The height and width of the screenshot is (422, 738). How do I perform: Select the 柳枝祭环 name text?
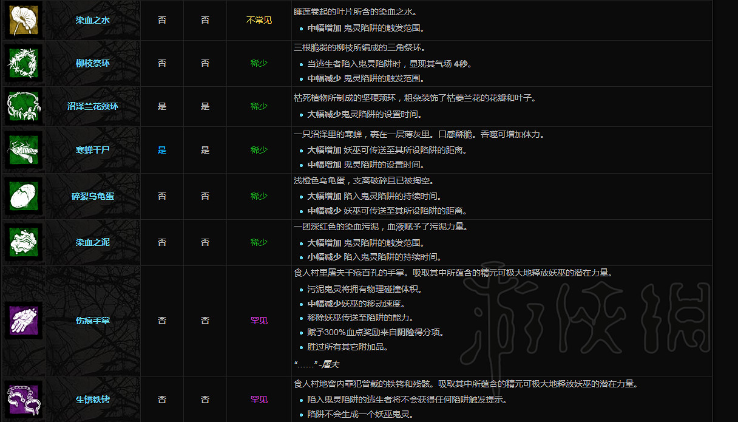(x=92, y=63)
